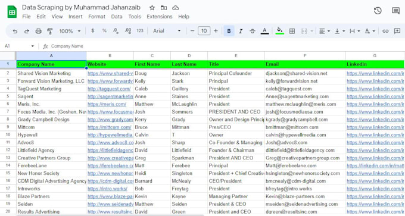The image size is (405, 216).
Task: Open the File menu
Action: click(x=26, y=17)
